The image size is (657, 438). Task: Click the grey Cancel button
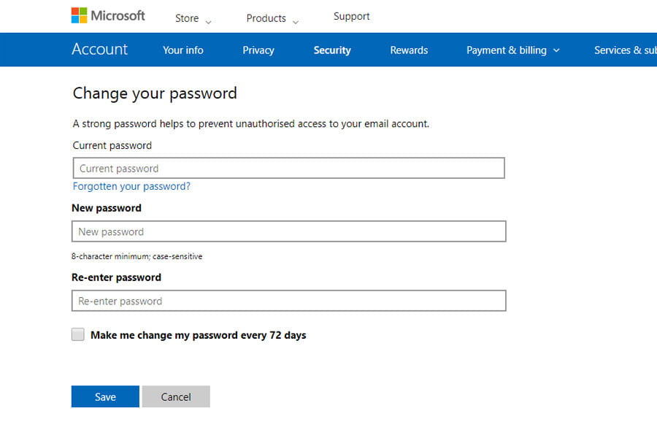pyautogui.click(x=176, y=397)
